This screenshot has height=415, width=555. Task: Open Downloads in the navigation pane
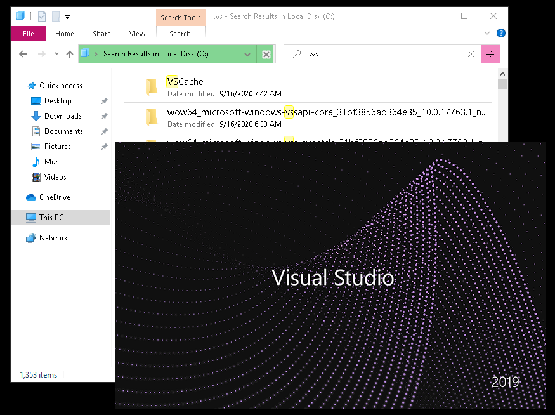pyautogui.click(x=63, y=116)
